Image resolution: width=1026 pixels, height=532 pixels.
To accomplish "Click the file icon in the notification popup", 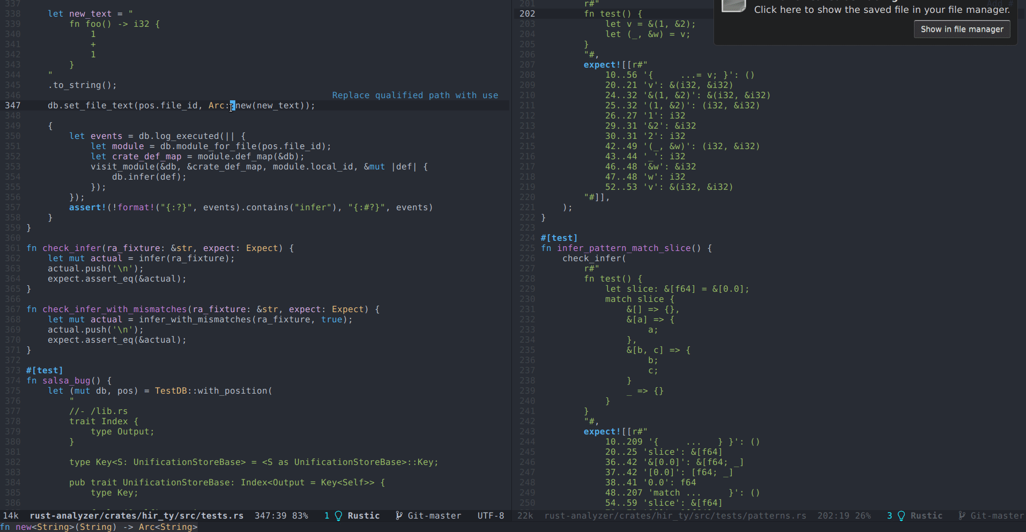I will click(x=734, y=7).
